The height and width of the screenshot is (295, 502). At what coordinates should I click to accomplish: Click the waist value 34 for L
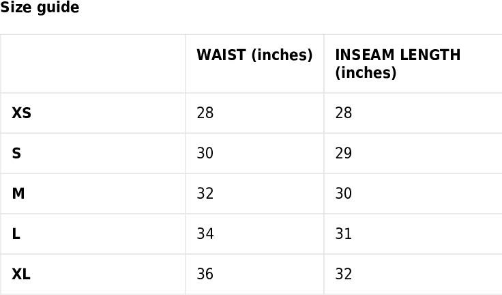point(205,234)
